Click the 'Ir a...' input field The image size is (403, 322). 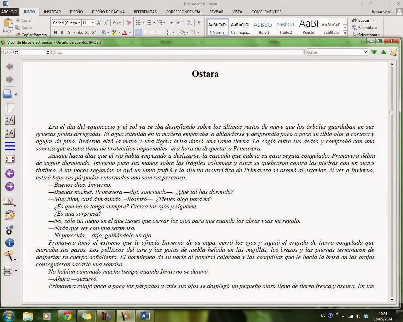(x=178, y=52)
